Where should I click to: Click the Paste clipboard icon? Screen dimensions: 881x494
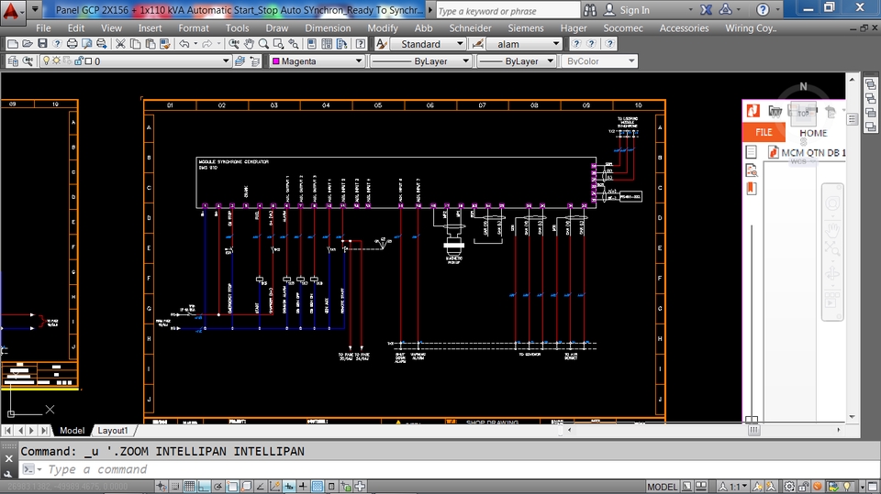[x=150, y=44]
